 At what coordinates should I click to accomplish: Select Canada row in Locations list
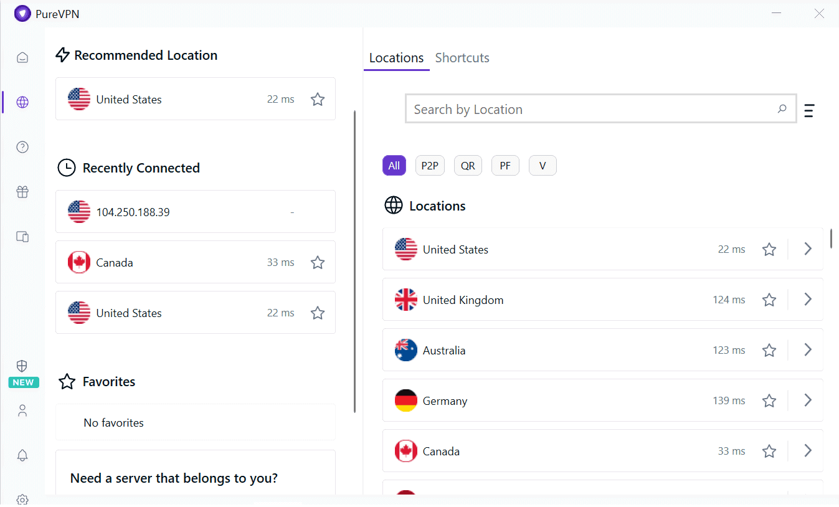tap(603, 451)
